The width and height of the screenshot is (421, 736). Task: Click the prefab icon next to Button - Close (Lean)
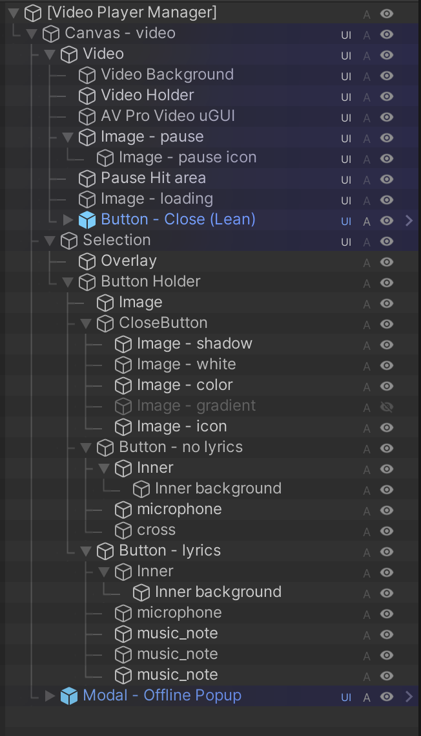coord(87,220)
